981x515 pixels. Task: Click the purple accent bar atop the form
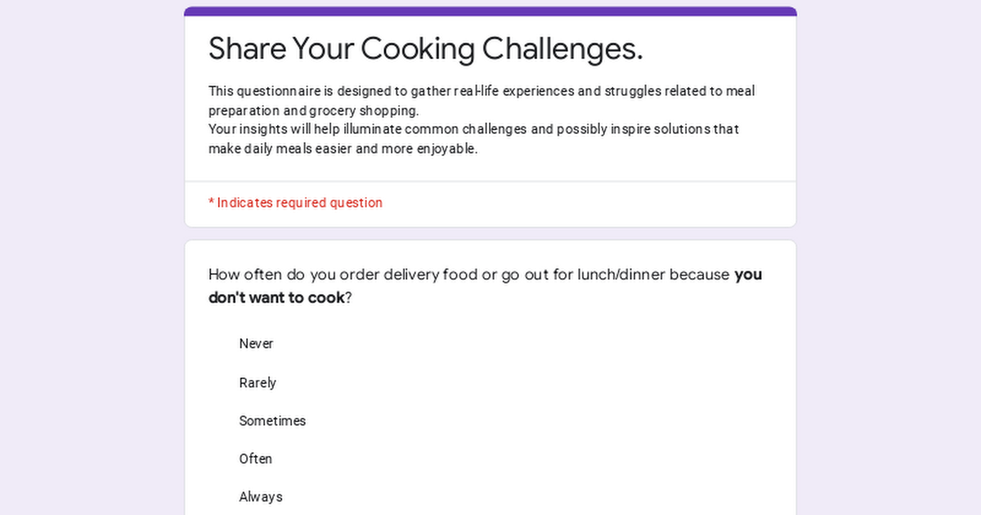[490, 11]
